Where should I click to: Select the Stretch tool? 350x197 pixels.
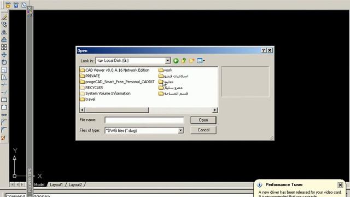(x=4, y=77)
